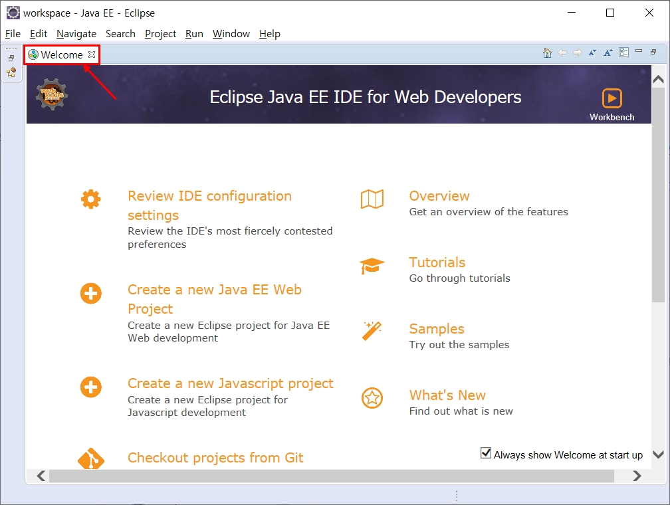The height and width of the screenshot is (505, 670).
Task: Enlarge font size with larger A icon
Action: [608, 52]
